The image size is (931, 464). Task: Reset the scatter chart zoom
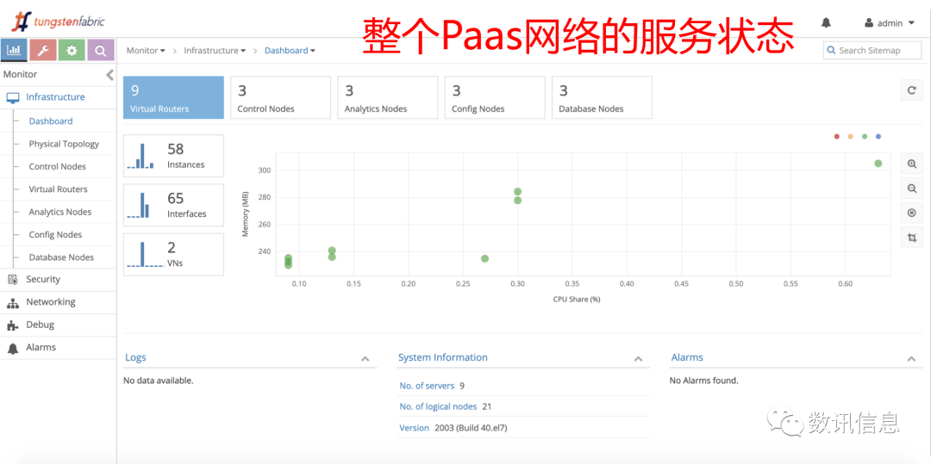click(x=912, y=213)
